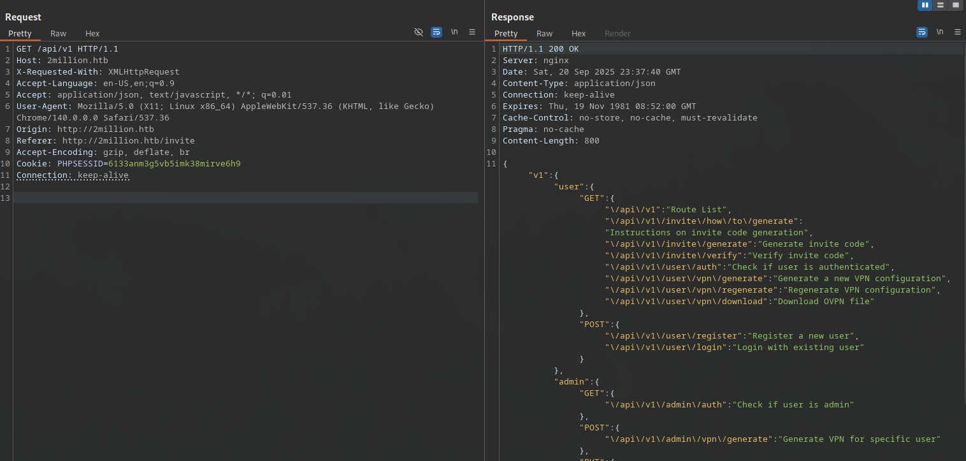
Task: Select combined tabbed view layout icon
Action: coord(955,5)
